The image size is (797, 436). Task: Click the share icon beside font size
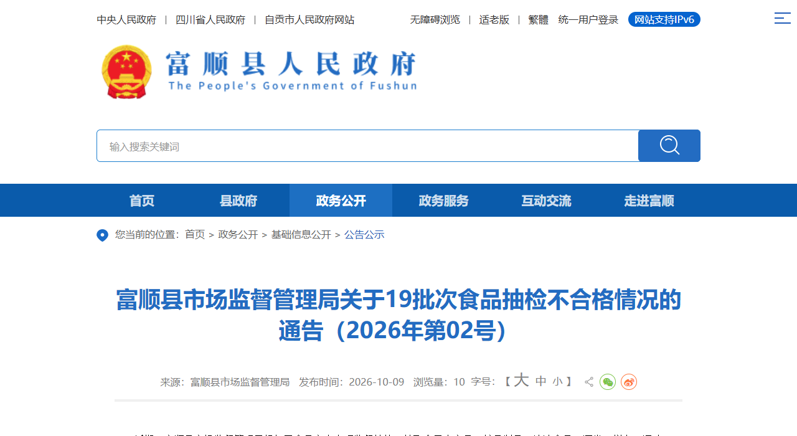point(589,382)
